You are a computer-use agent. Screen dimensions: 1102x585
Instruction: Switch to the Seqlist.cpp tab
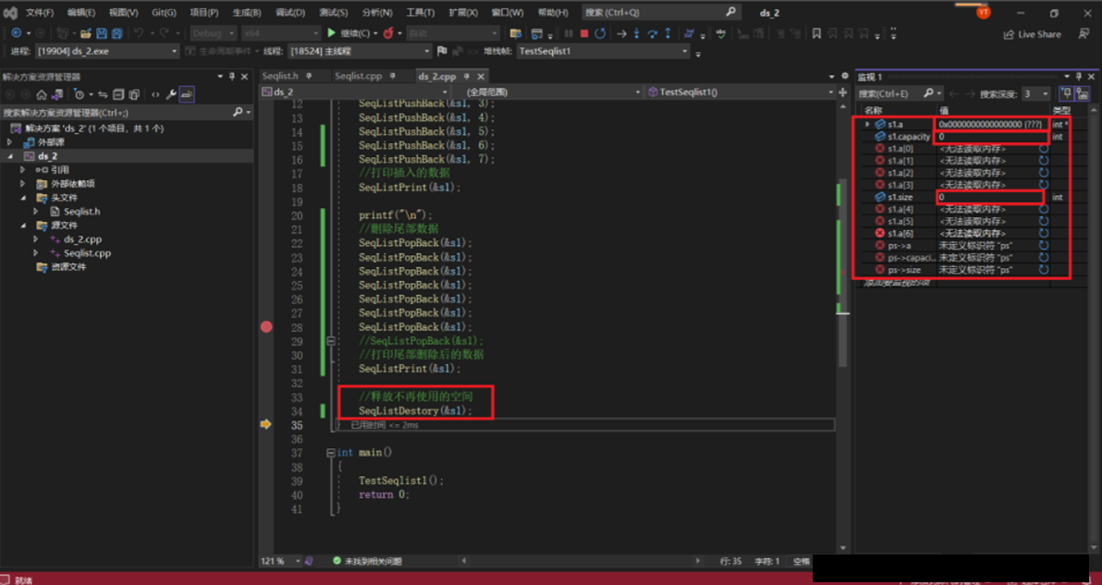pyautogui.click(x=358, y=76)
